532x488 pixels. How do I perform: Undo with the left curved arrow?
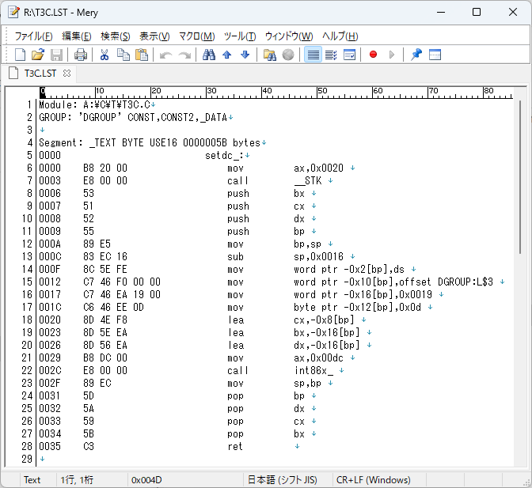click(x=166, y=55)
